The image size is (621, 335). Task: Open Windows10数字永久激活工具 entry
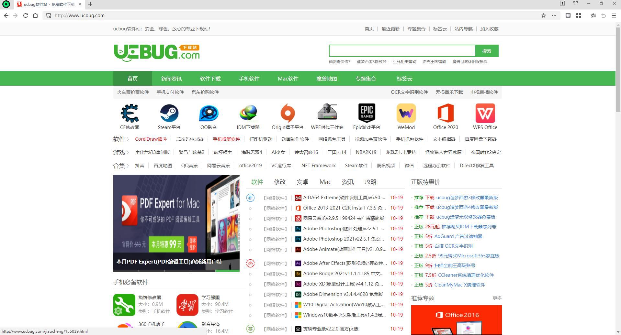[x=344, y=315]
